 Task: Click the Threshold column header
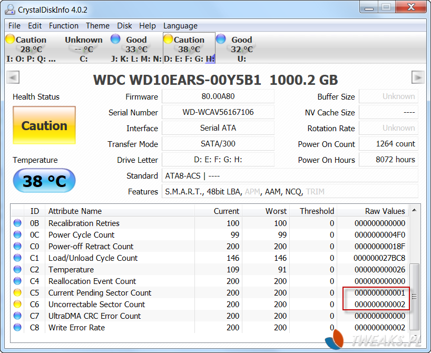pos(314,211)
